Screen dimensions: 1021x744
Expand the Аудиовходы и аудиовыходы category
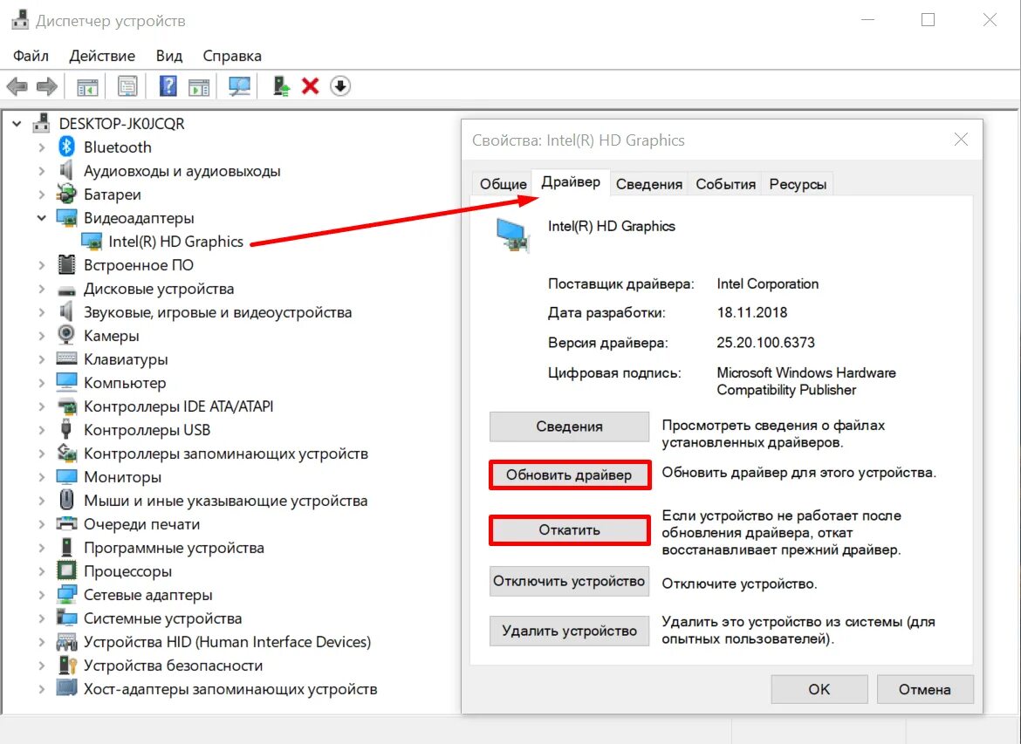pyautogui.click(x=42, y=171)
